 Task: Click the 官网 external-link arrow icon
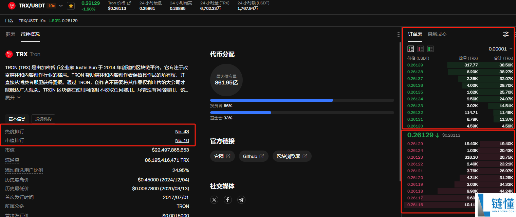point(228,156)
